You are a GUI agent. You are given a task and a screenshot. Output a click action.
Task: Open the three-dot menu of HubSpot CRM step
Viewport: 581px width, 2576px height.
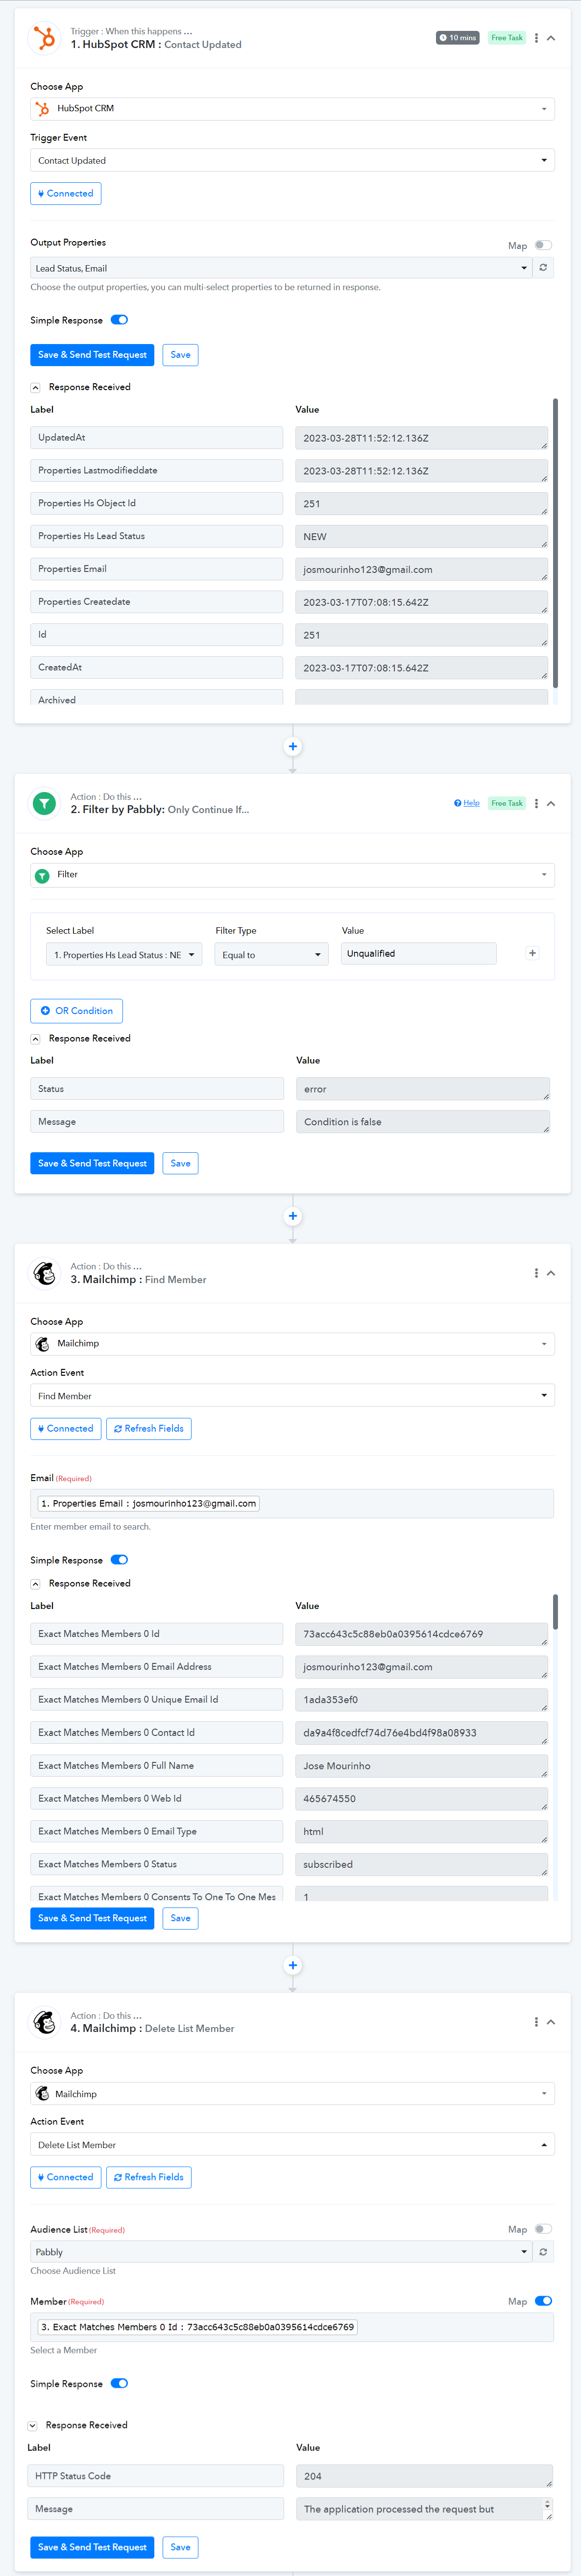(x=536, y=38)
